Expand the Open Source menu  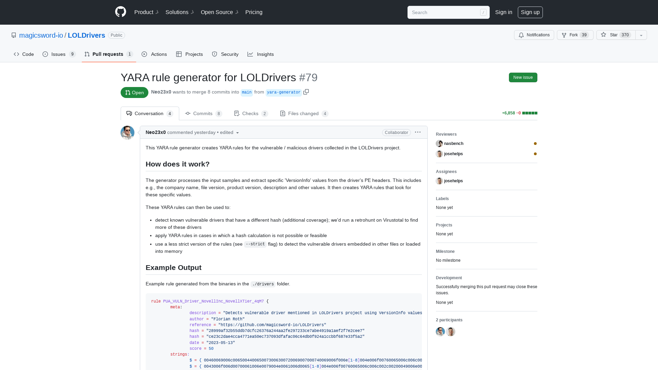219,12
